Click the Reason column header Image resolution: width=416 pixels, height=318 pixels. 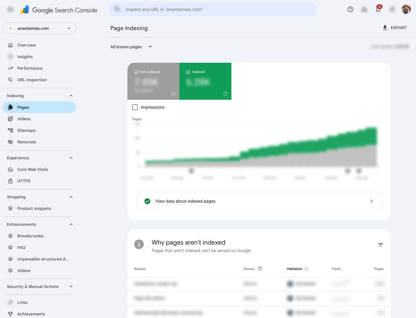tap(140, 269)
